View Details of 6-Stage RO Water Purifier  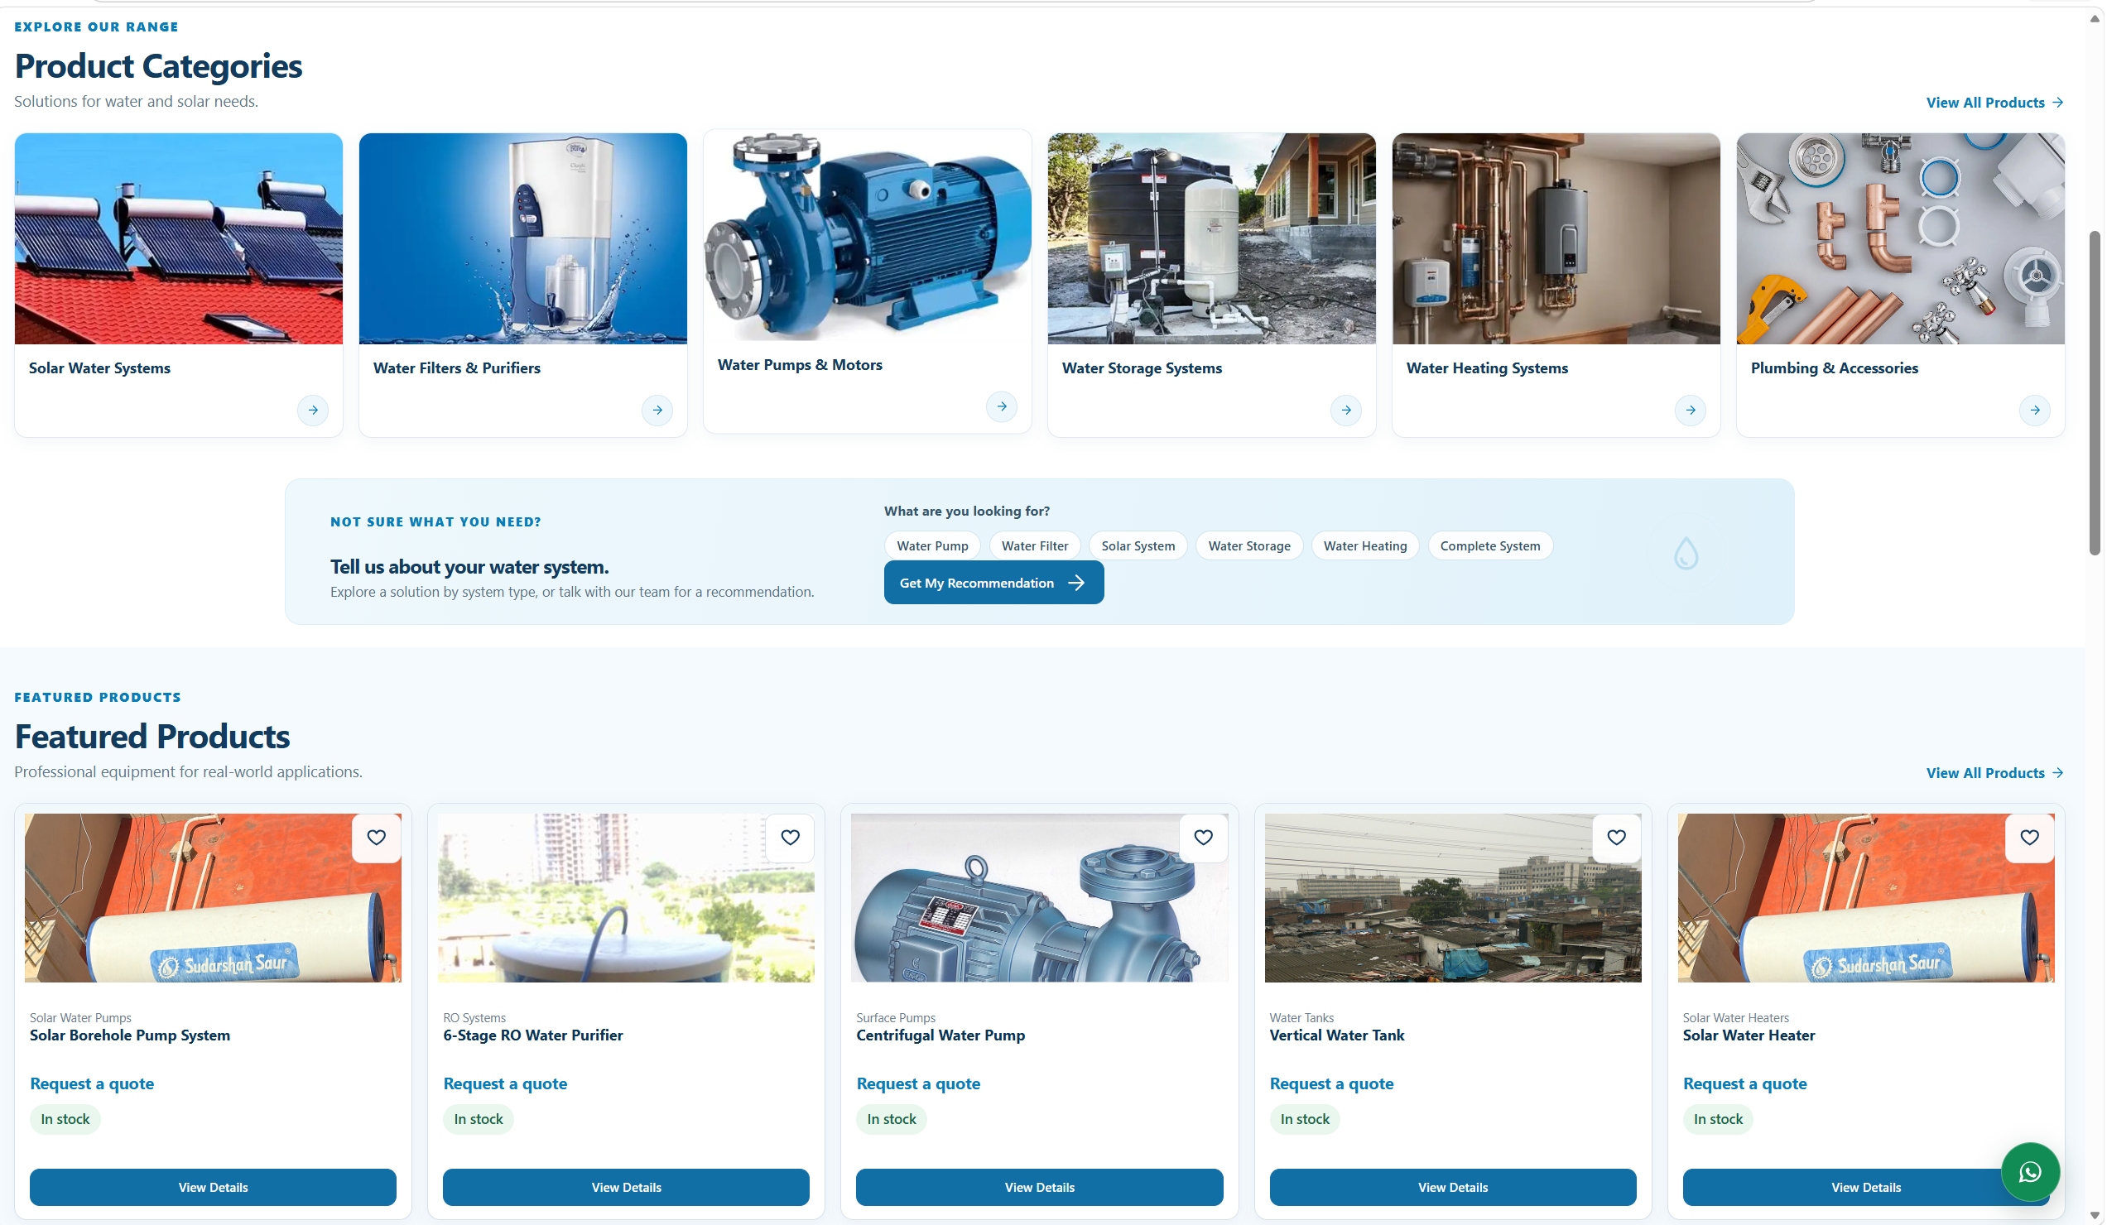pos(626,1188)
